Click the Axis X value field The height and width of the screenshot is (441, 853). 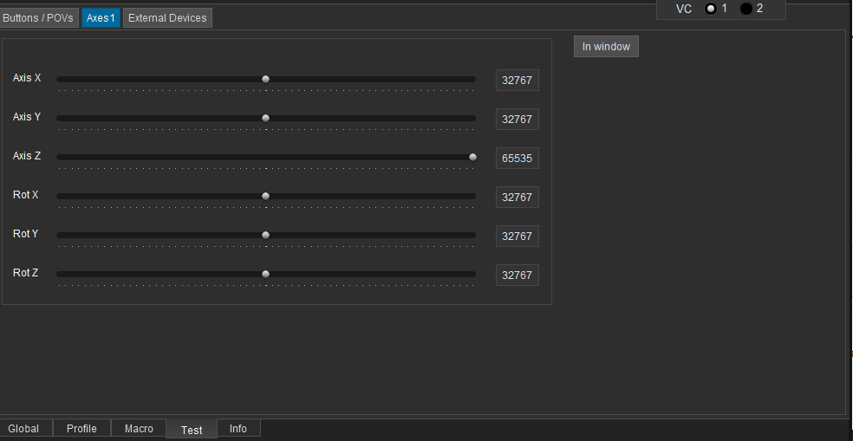click(x=517, y=81)
